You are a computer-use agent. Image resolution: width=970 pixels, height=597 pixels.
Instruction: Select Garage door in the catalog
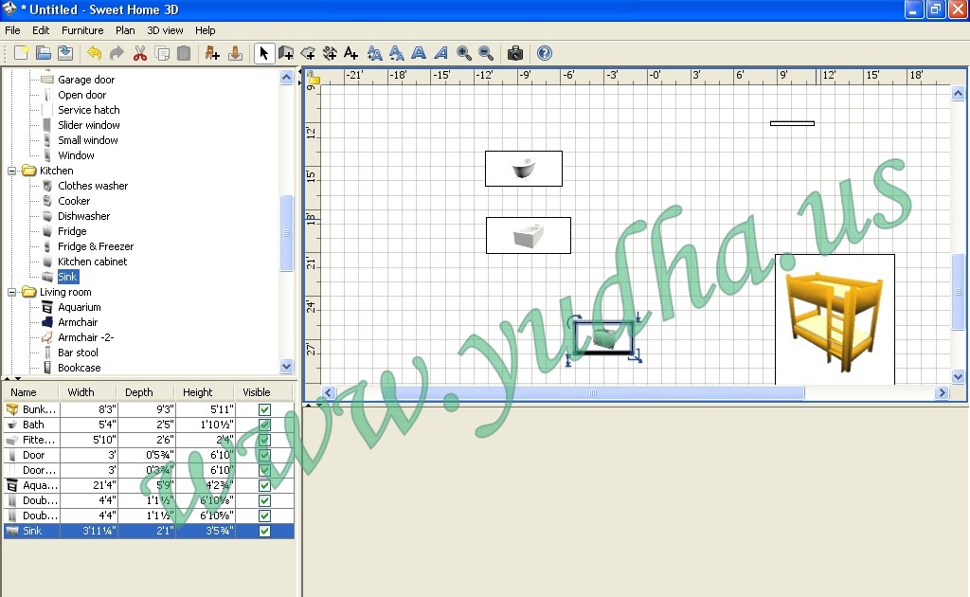pos(86,80)
